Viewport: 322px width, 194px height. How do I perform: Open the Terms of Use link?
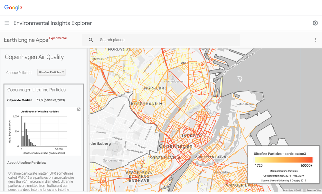click(314, 190)
